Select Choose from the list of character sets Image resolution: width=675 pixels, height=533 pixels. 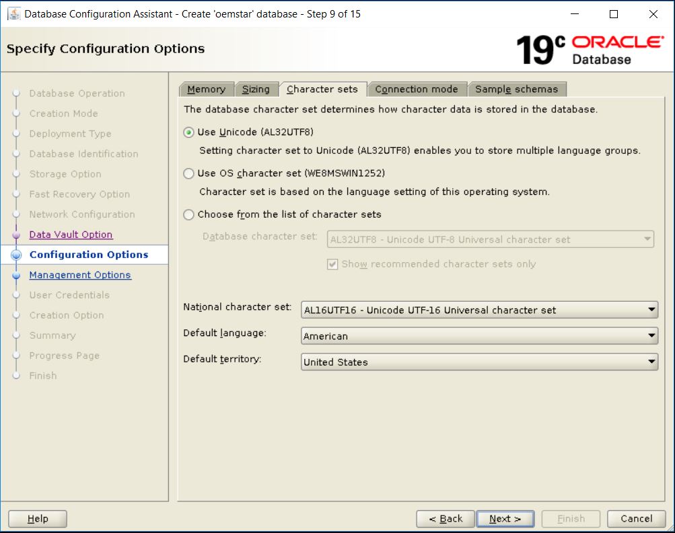pyautogui.click(x=188, y=214)
